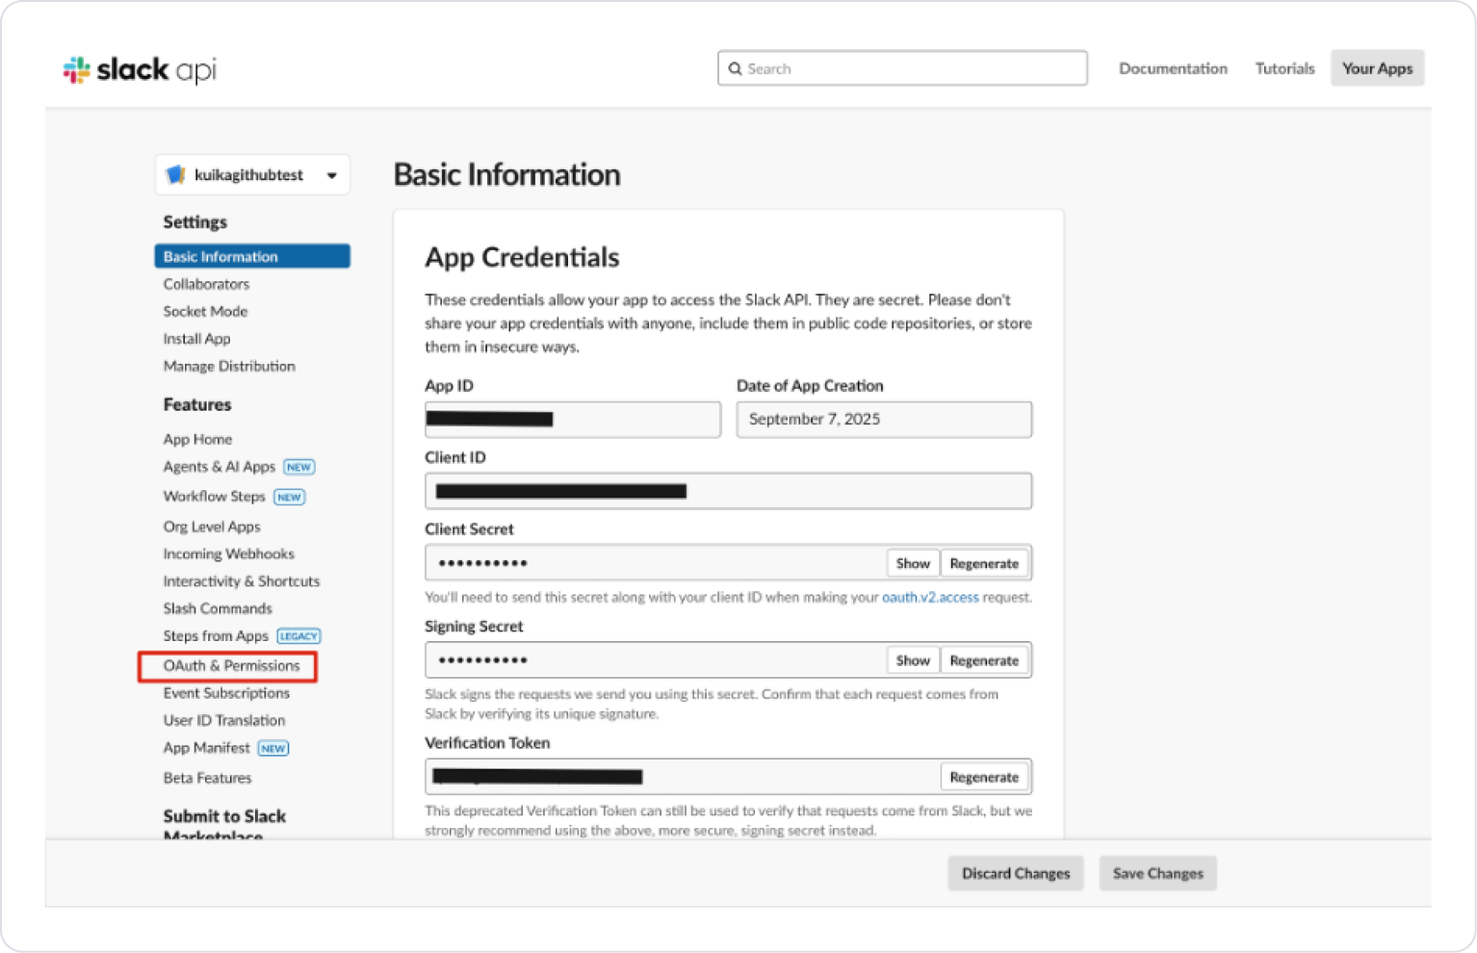Open Interactivity & Shortcuts
This screenshot has width=1477, height=953.
tap(242, 581)
